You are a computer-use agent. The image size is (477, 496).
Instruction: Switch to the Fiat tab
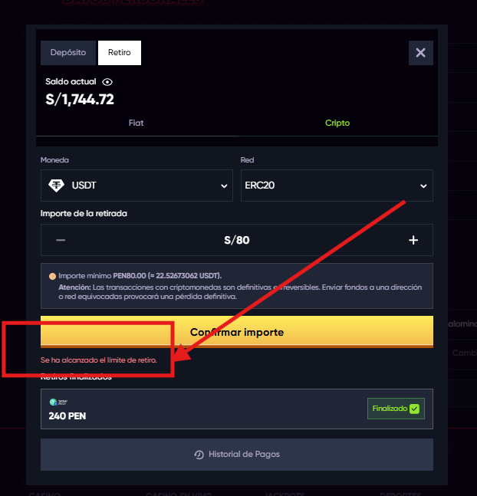(x=136, y=123)
